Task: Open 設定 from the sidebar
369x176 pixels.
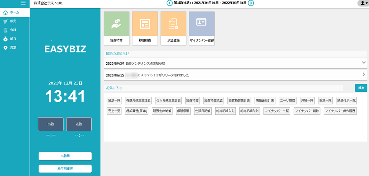Action: click(13, 47)
